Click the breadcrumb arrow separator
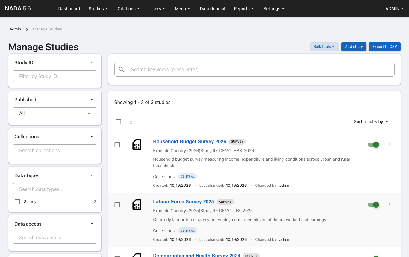409x257 pixels. pyautogui.click(x=27, y=29)
